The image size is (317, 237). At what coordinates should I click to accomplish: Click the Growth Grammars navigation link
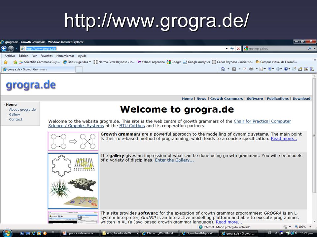pyautogui.click(x=227, y=98)
